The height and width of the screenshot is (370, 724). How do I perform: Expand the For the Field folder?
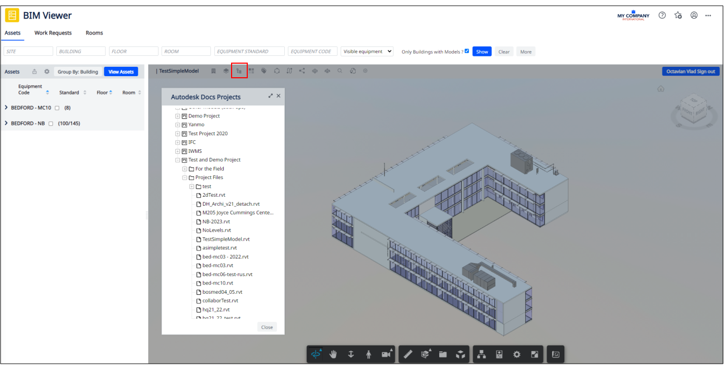pyautogui.click(x=185, y=169)
